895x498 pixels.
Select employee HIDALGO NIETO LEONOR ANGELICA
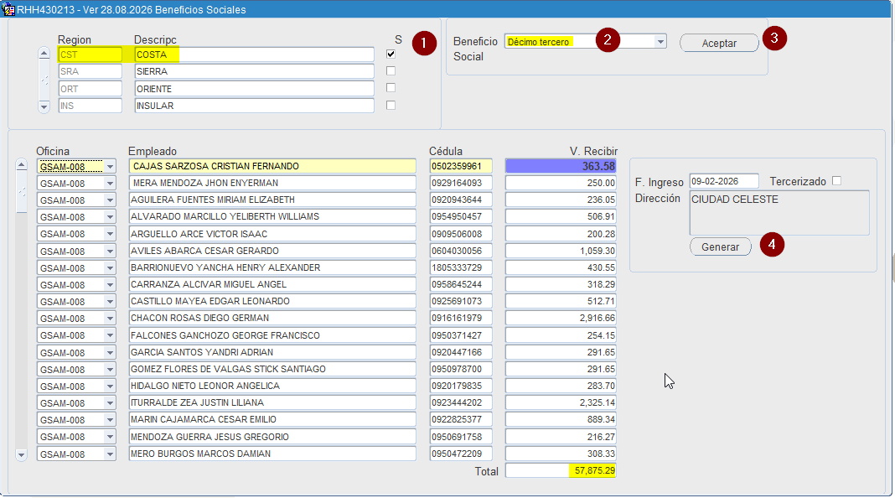click(272, 386)
